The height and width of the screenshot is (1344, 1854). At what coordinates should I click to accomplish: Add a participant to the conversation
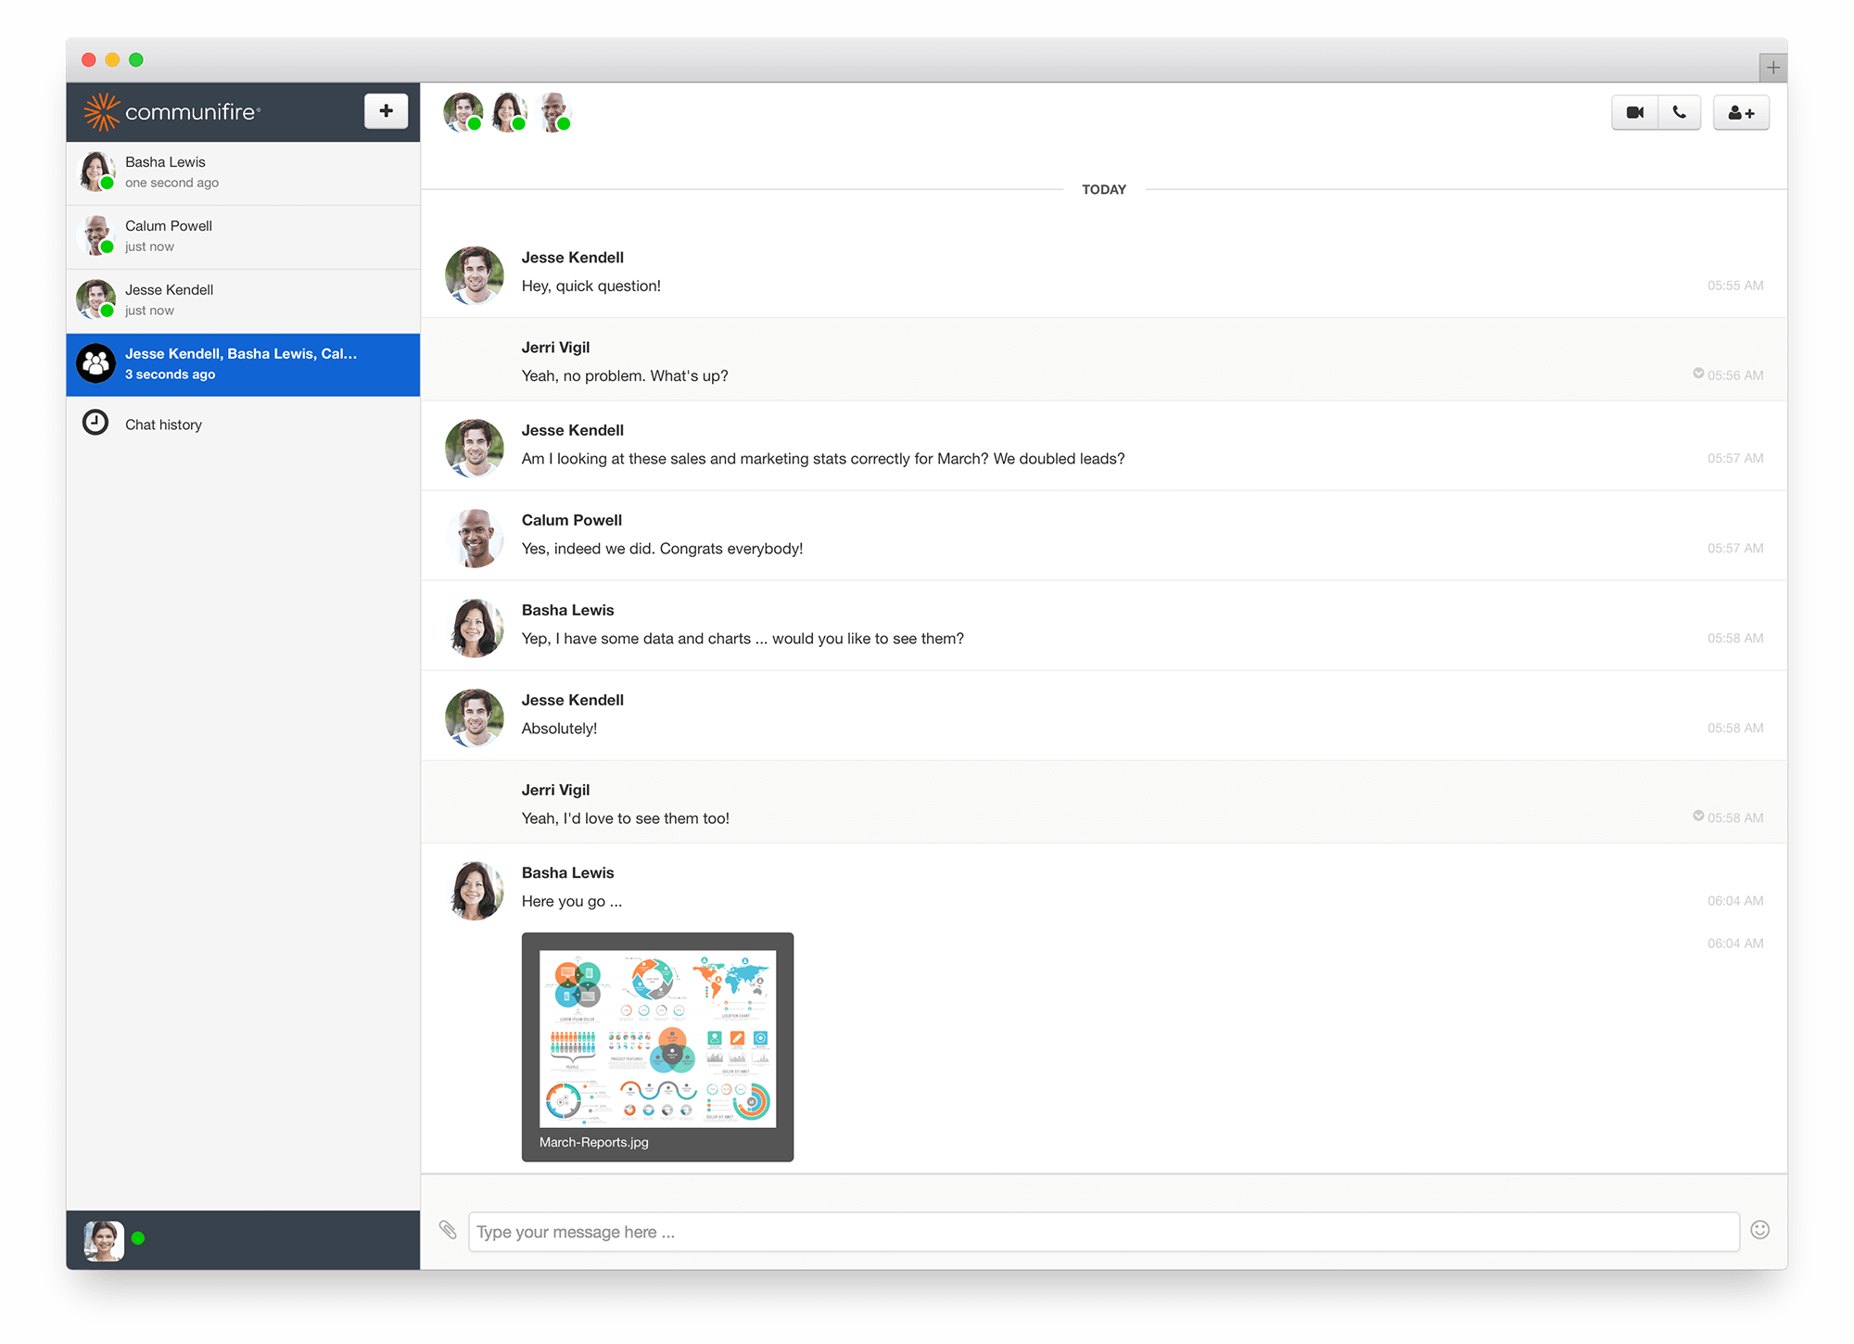click(x=1741, y=111)
